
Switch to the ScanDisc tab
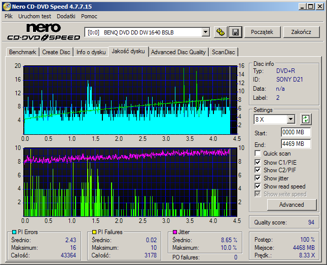pos(224,52)
